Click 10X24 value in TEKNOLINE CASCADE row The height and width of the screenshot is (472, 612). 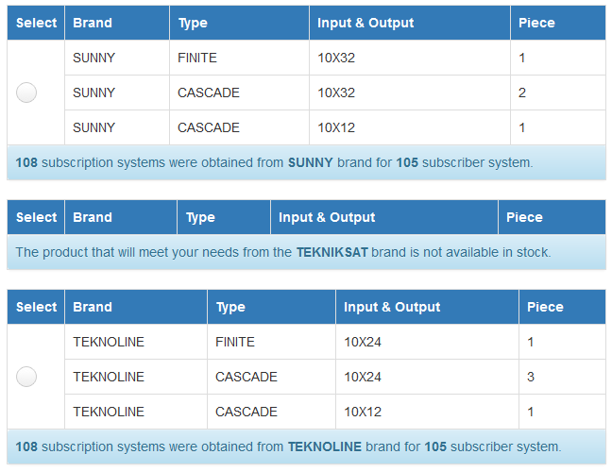tap(363, 377)
